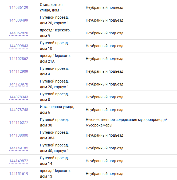Follow link 144102862
The width and height of the screenshot is (177, 180).
[x=18, y=59]
